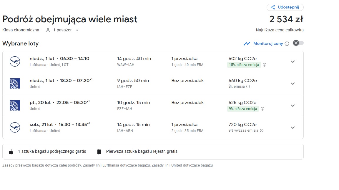Click the Najniższa cena całkowita label

coord(280,30)
